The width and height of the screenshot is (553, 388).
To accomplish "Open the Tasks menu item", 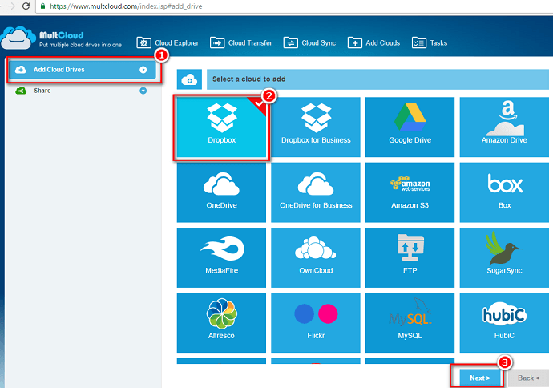I will click(x=430, y=42).
